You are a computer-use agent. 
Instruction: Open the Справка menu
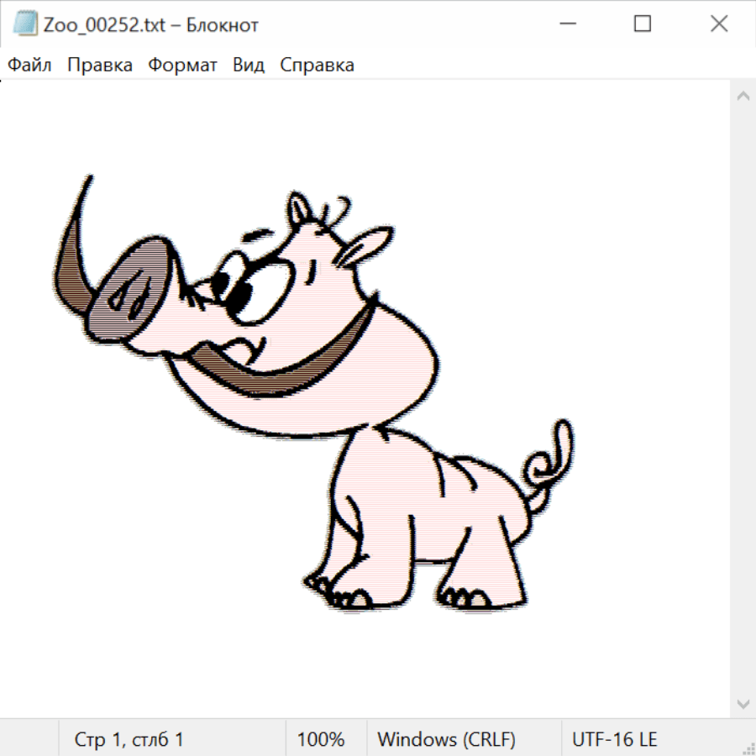coord(317,65)
